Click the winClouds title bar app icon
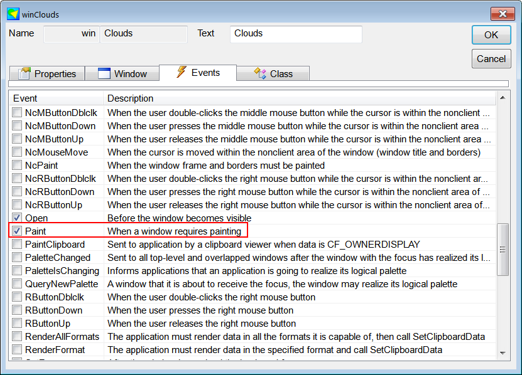522x375 pixels. point(13,14)
